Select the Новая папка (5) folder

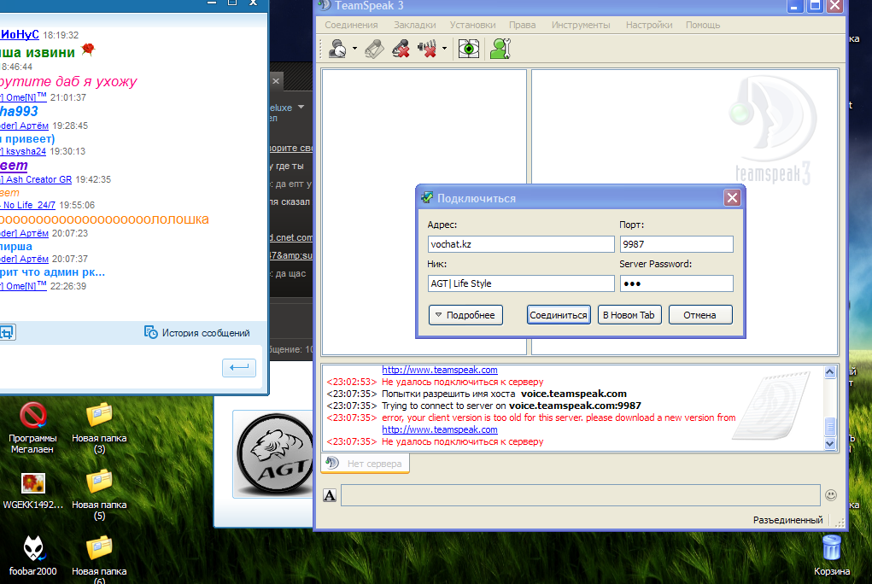(99, 494)
